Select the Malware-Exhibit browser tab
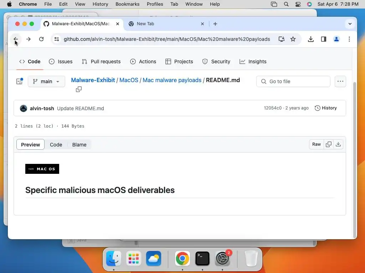This screenshot has width=365, height=273. [82, 24]
